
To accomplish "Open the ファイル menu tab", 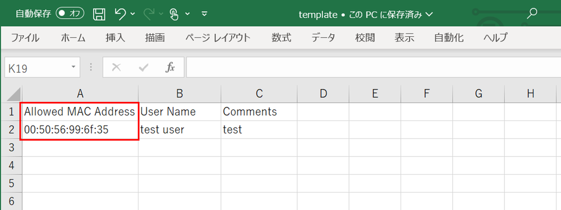I will coord(25,38).
